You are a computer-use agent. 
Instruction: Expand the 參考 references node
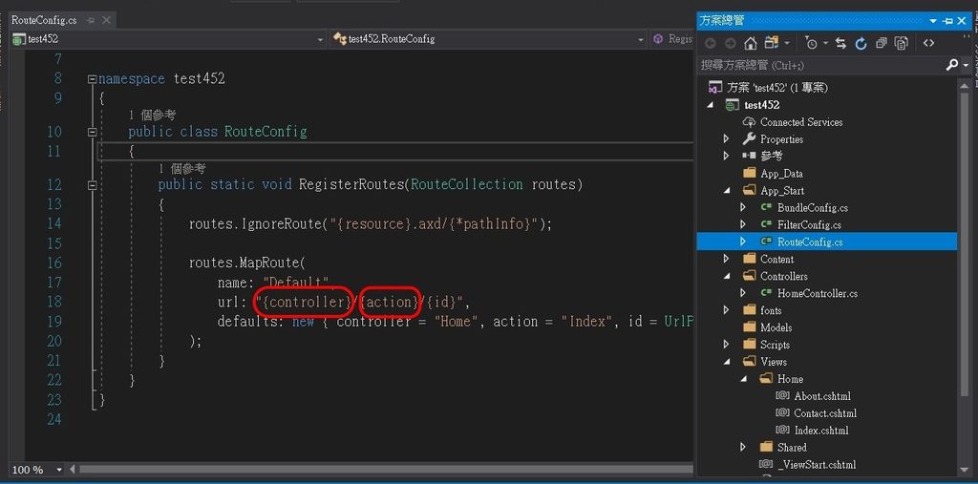(726, 156)
